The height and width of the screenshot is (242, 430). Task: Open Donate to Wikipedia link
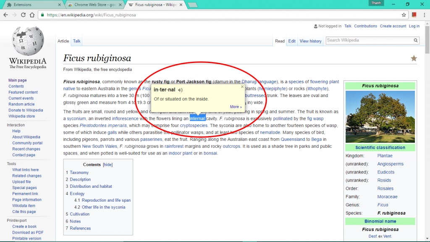[x=26, y=110]
